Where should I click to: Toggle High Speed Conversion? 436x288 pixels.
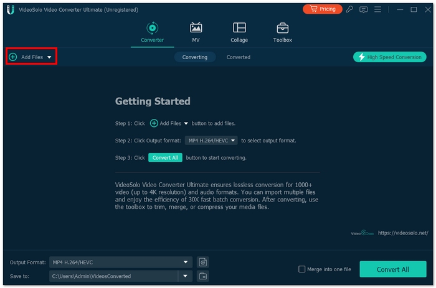pos(389,57)
